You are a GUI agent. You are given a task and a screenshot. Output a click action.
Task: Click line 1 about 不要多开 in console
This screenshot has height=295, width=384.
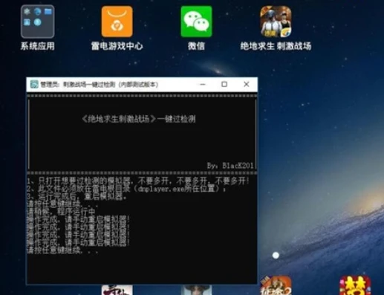coord(138,181)
